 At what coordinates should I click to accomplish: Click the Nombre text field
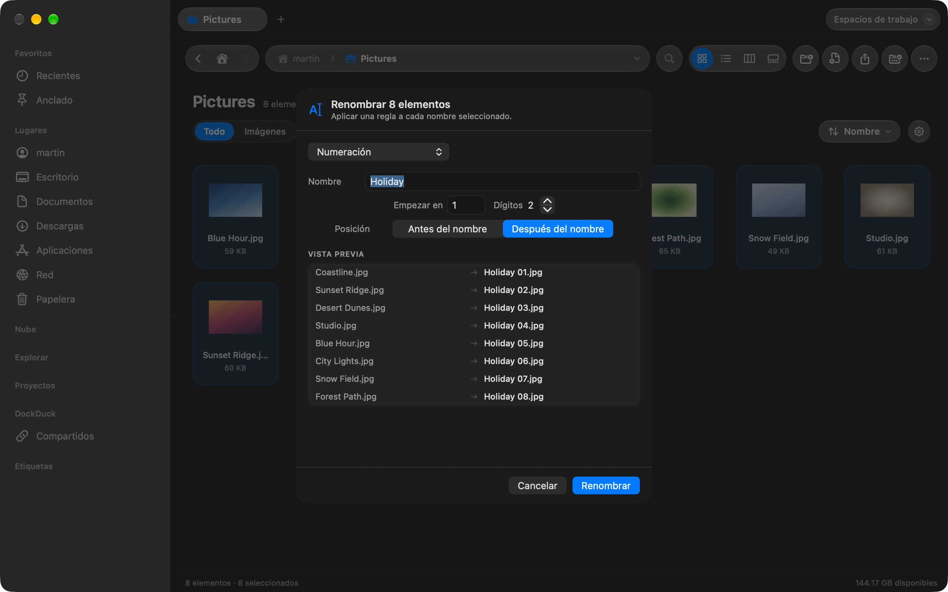(x=503, y=181)
